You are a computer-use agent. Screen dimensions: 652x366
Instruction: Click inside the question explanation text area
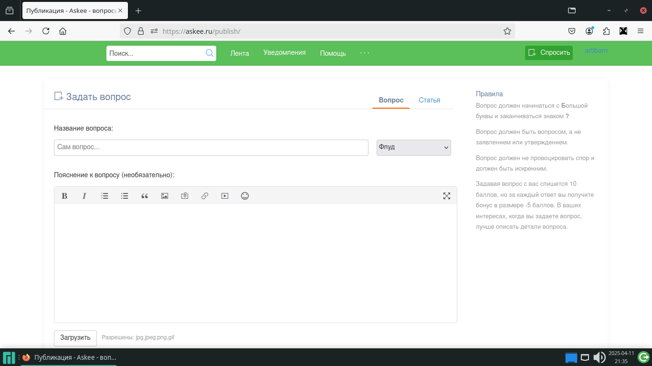point(255,263)
